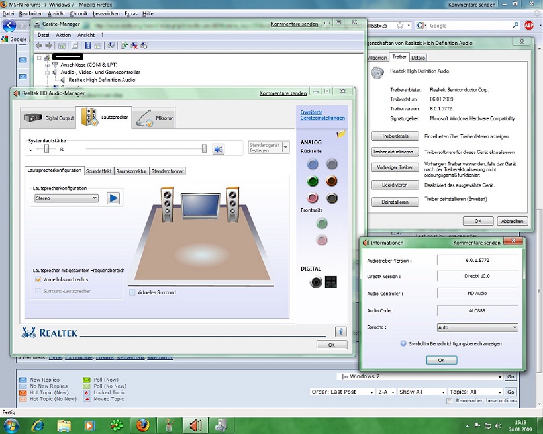Click the uninstall device icon with red X
The height and width of the screenshot is (434, 543).
134,46
